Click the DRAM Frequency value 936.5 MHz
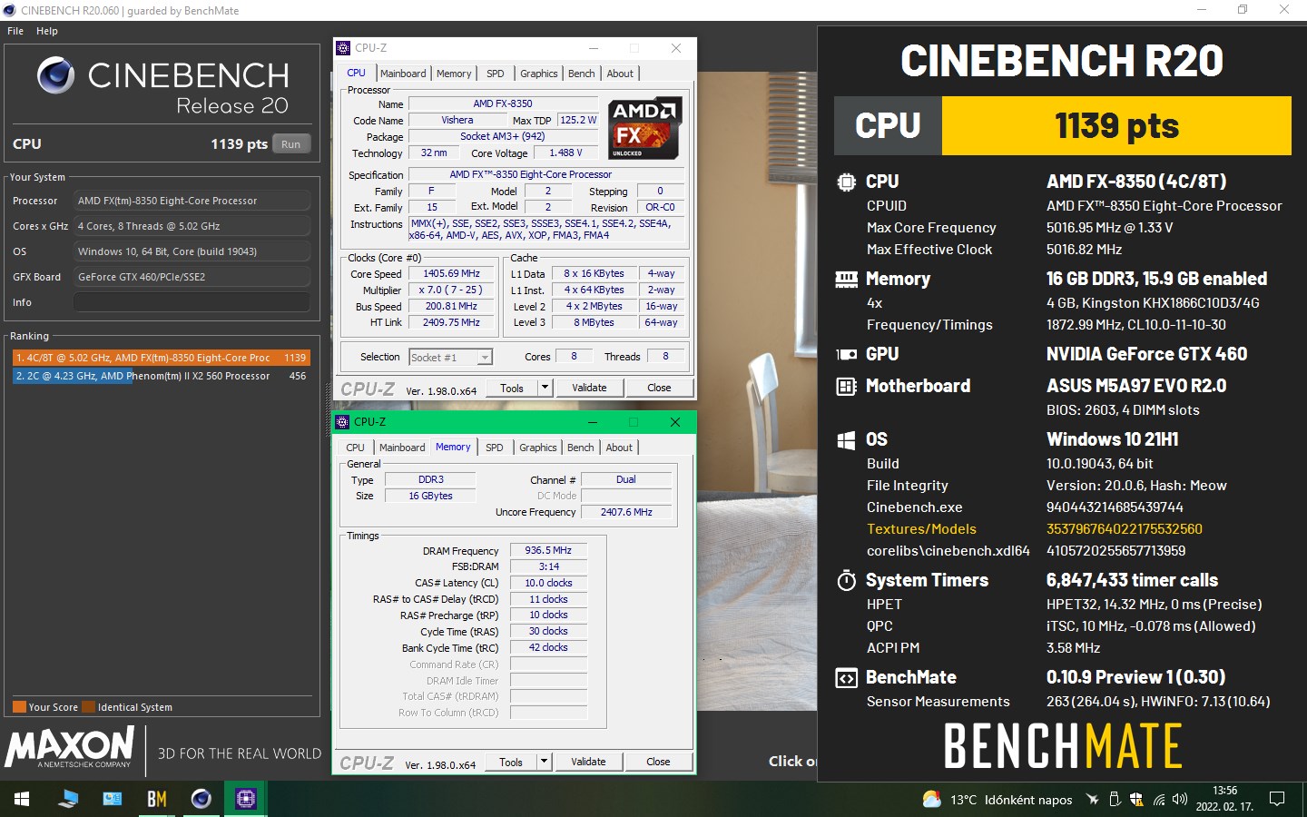 click(x=548, y=550)
